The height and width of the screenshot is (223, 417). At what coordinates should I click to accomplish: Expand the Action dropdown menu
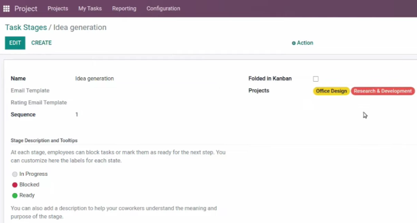[x=303, y=43]
